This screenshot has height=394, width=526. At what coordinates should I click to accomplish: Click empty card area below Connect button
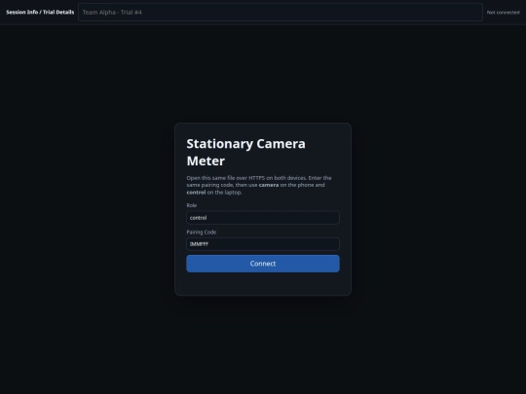pyautogui.click(x=263, y=284)
